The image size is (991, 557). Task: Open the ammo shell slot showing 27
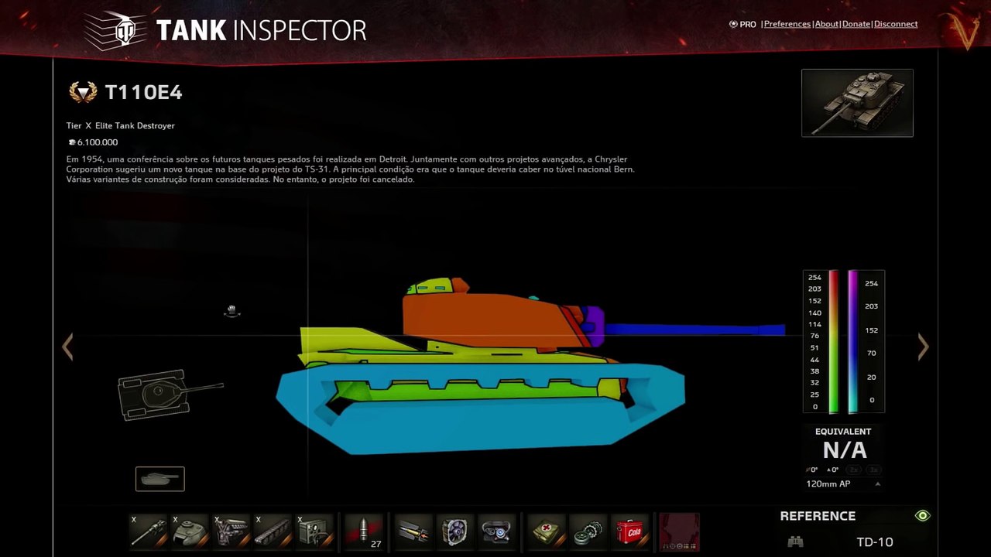(364, 531)
